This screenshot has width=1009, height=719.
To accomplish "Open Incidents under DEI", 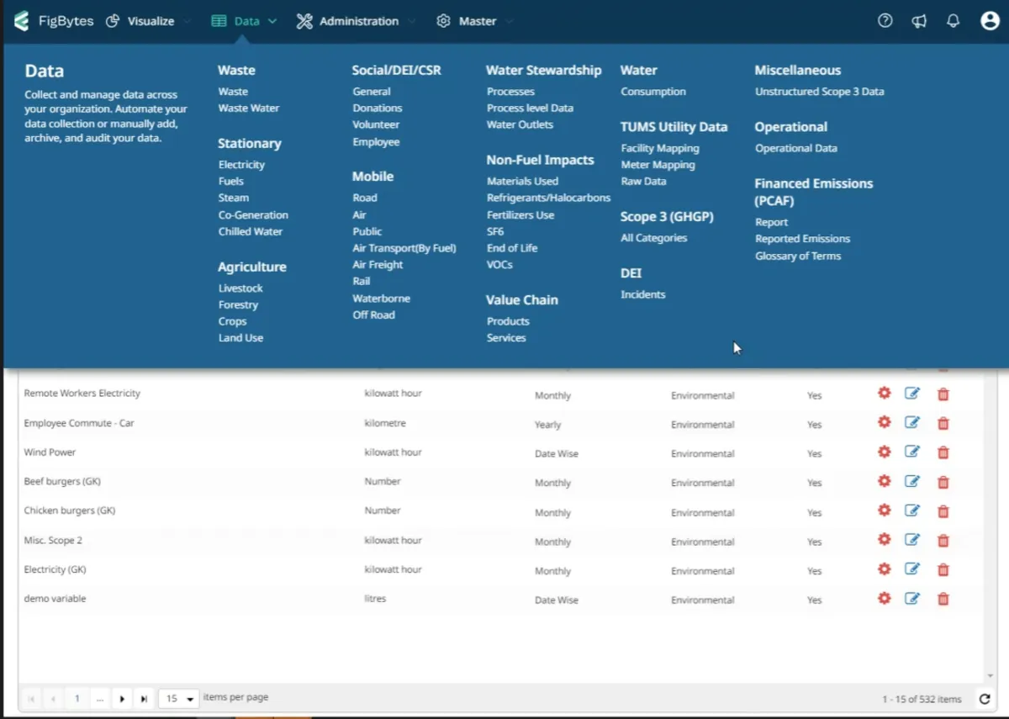I will (x=643, y=294).
